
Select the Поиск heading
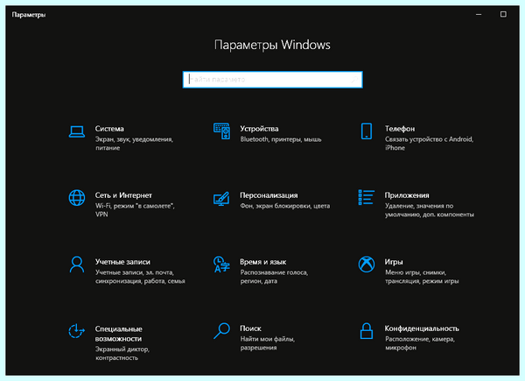[x=250, y=328]
